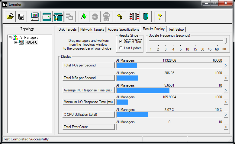Exit Iometer door icon
Viewport: 235px width, 144px height.
146,17
